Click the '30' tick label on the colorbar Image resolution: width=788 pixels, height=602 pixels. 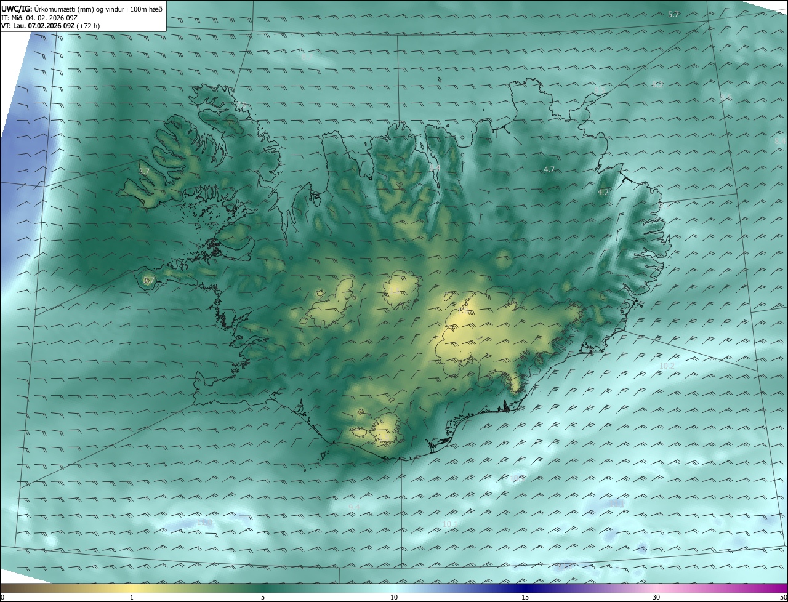(x=656, y=597)
